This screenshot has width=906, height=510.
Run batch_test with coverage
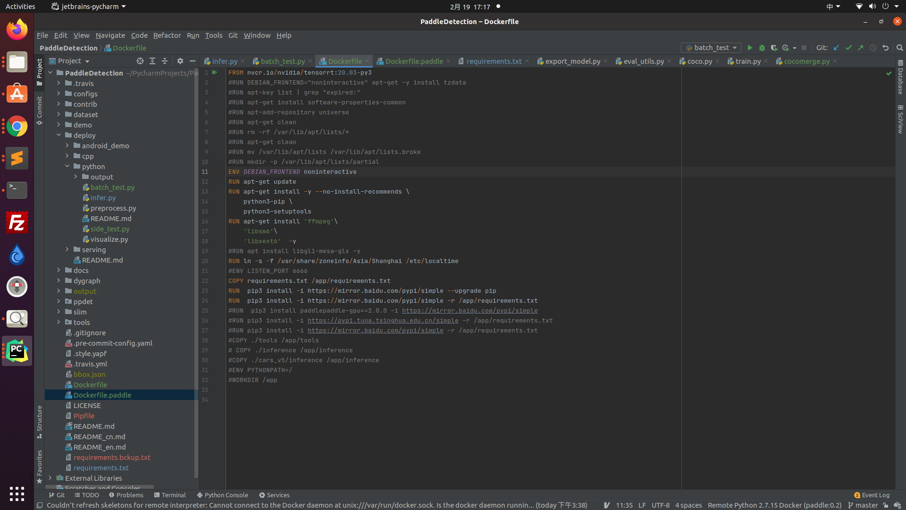(x=774, y=48)
